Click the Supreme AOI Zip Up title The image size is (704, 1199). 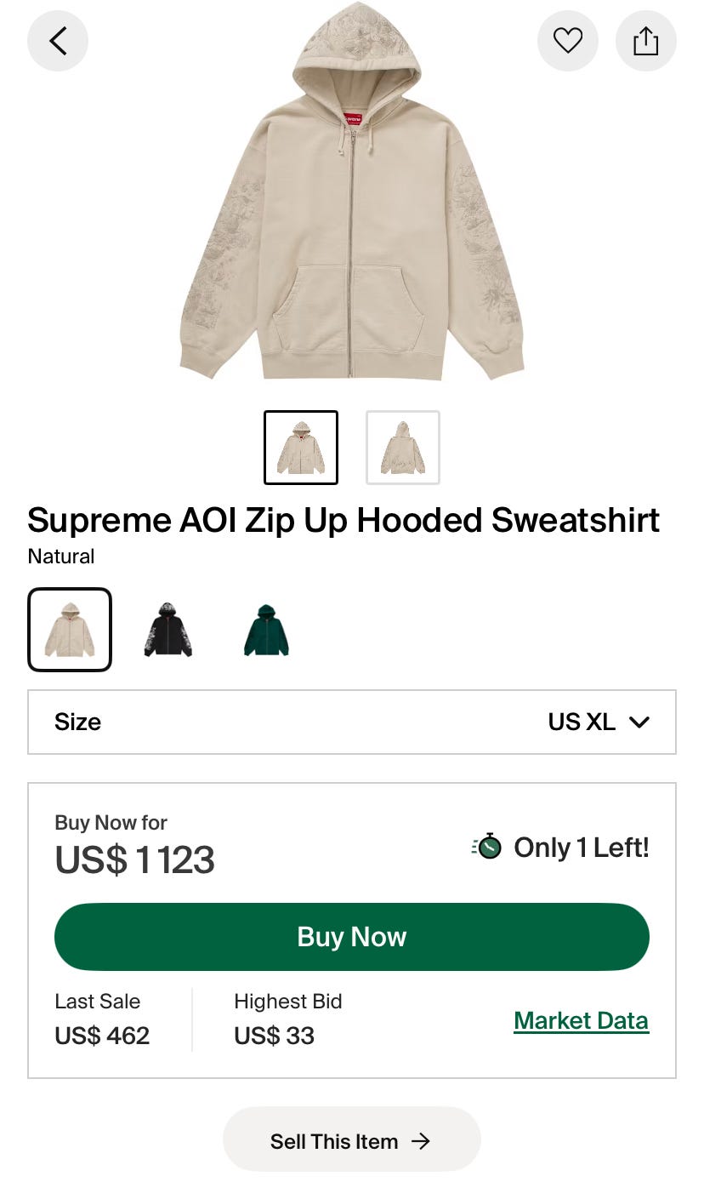point(343,520)
